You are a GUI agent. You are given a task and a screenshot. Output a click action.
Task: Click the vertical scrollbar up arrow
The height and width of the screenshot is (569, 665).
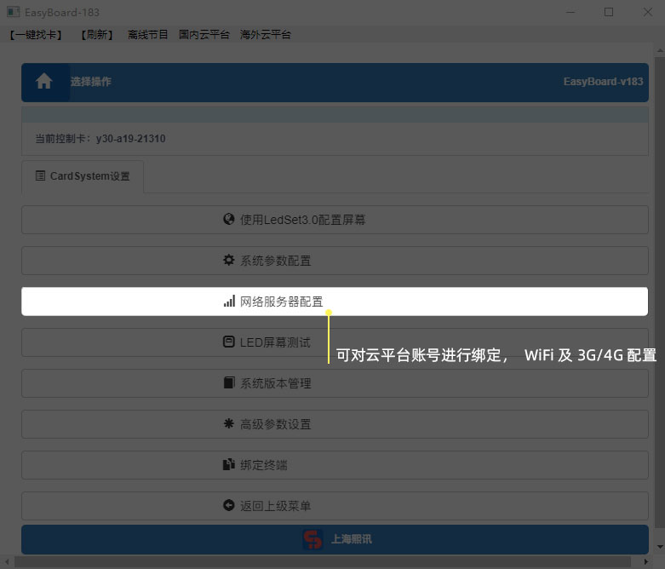coord(660,50)
